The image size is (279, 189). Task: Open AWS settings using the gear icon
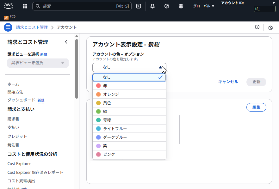click(x=181, y=6)
